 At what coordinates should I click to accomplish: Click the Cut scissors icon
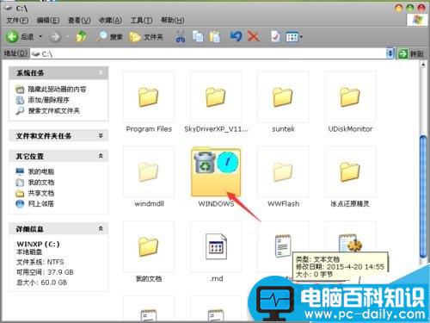[x=181, y=37]
